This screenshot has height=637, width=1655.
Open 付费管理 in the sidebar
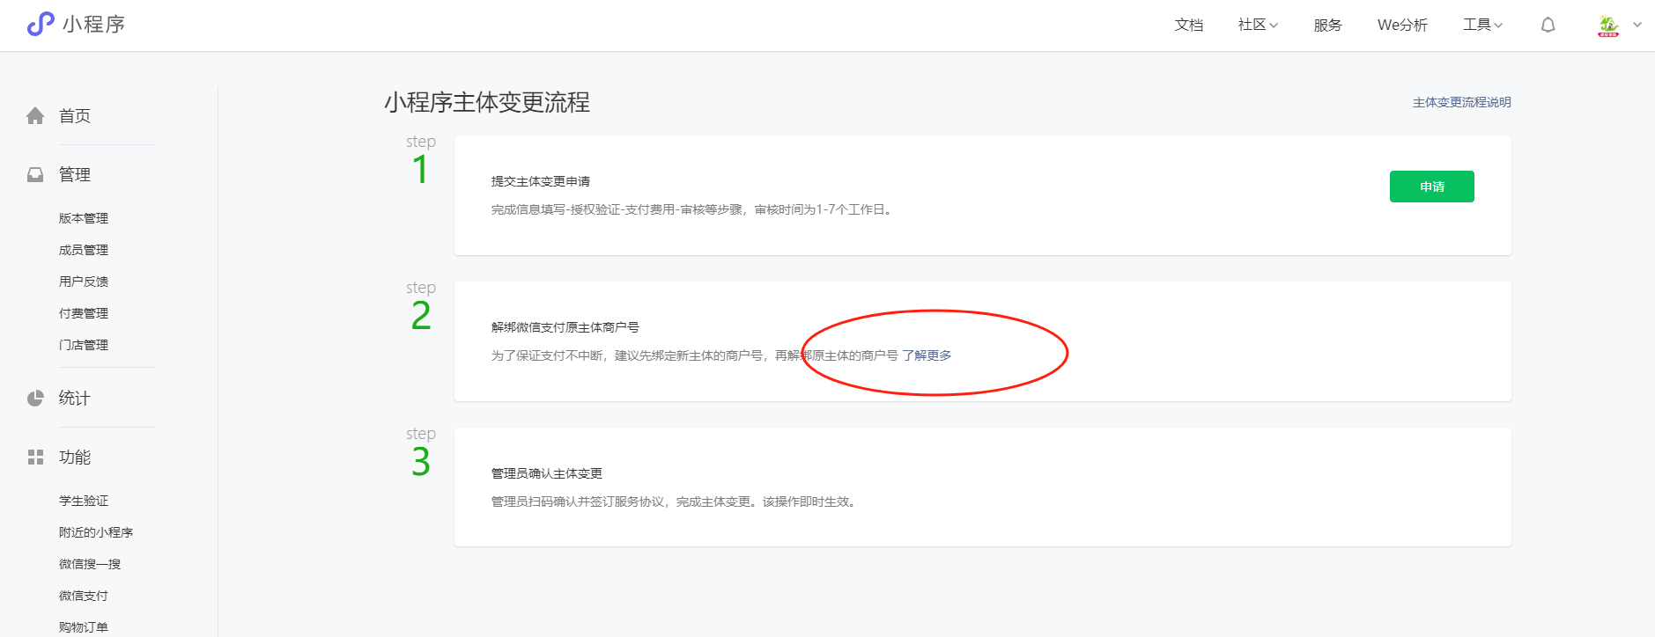pos(84,313)
